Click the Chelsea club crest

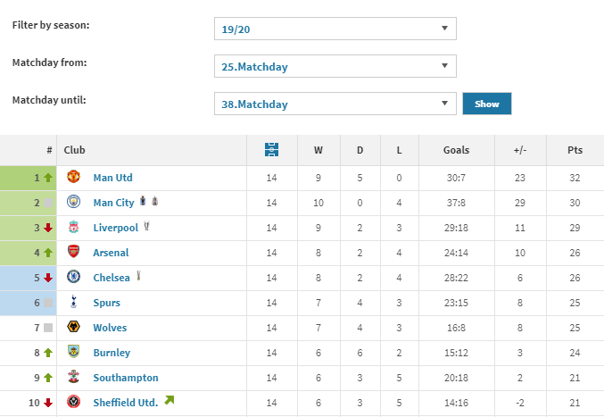coord(74,278)
